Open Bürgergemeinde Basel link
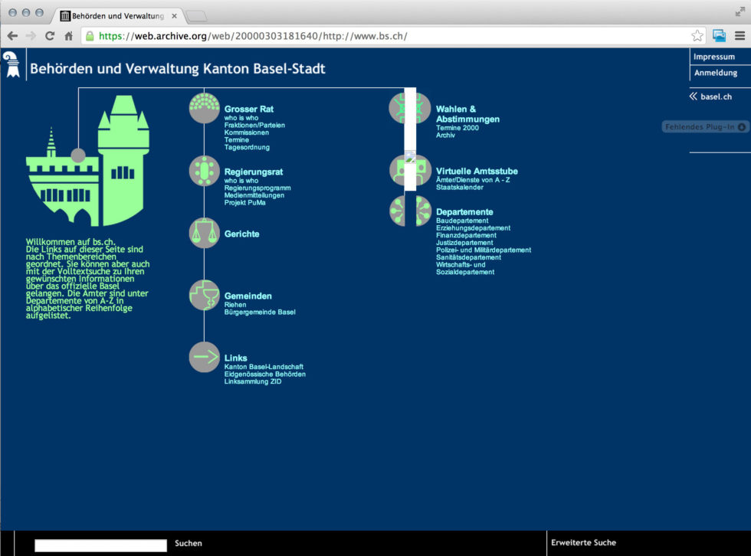 260,312
